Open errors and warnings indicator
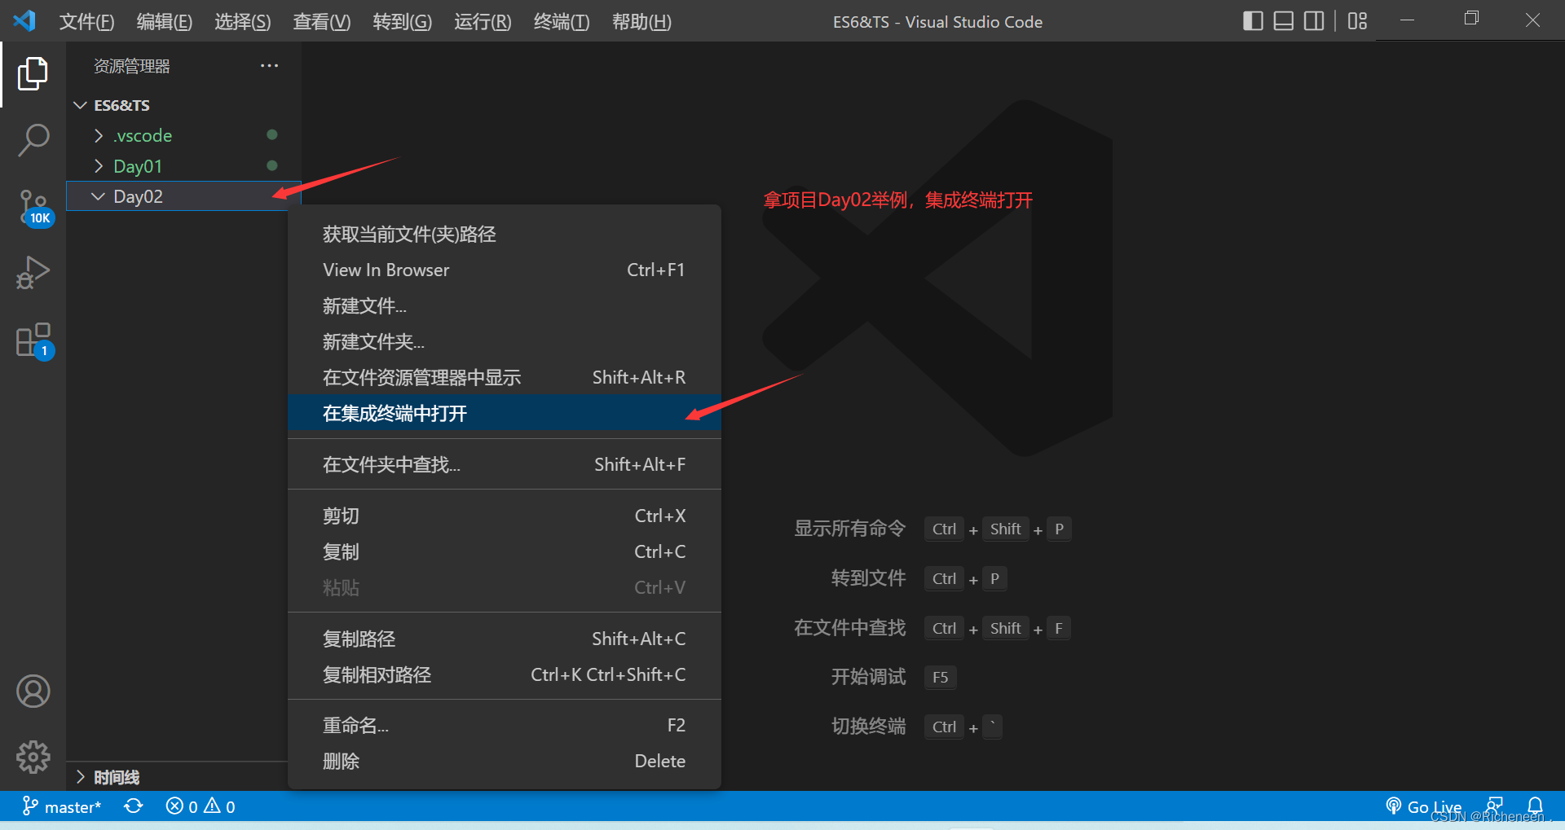The height and width of the screenshot is (830, 1565). [201, 806]
